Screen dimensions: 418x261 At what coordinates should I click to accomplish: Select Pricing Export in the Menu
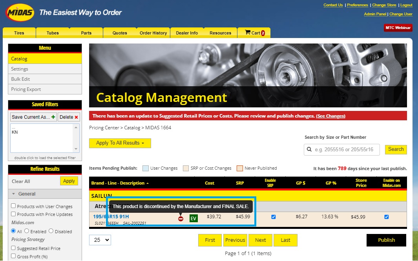45,89
